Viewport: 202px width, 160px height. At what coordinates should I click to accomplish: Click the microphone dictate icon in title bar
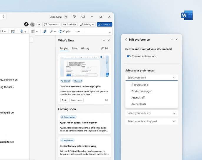pyautogui.click(x=4, y=16)
